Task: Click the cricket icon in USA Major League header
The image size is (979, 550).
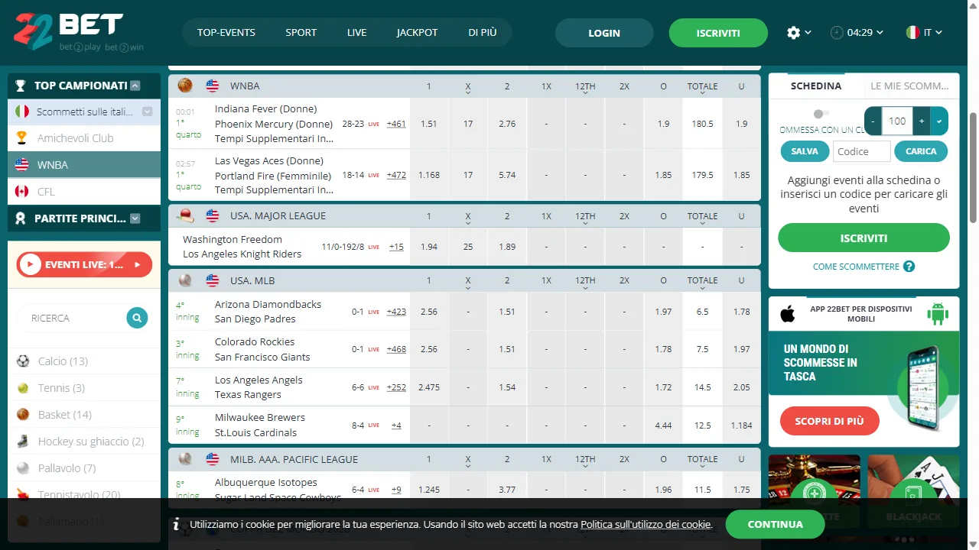Action: click(185, 215)
